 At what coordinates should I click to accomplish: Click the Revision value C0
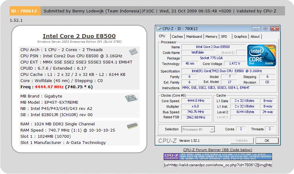pyautogui.click(x=267, y=82)
